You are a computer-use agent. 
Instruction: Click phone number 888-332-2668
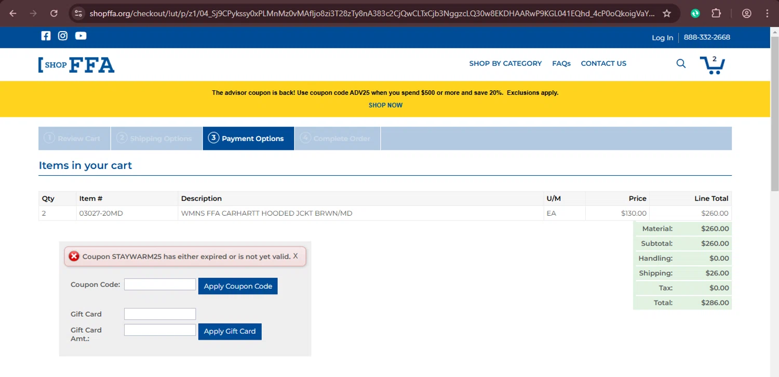[707, 37]
